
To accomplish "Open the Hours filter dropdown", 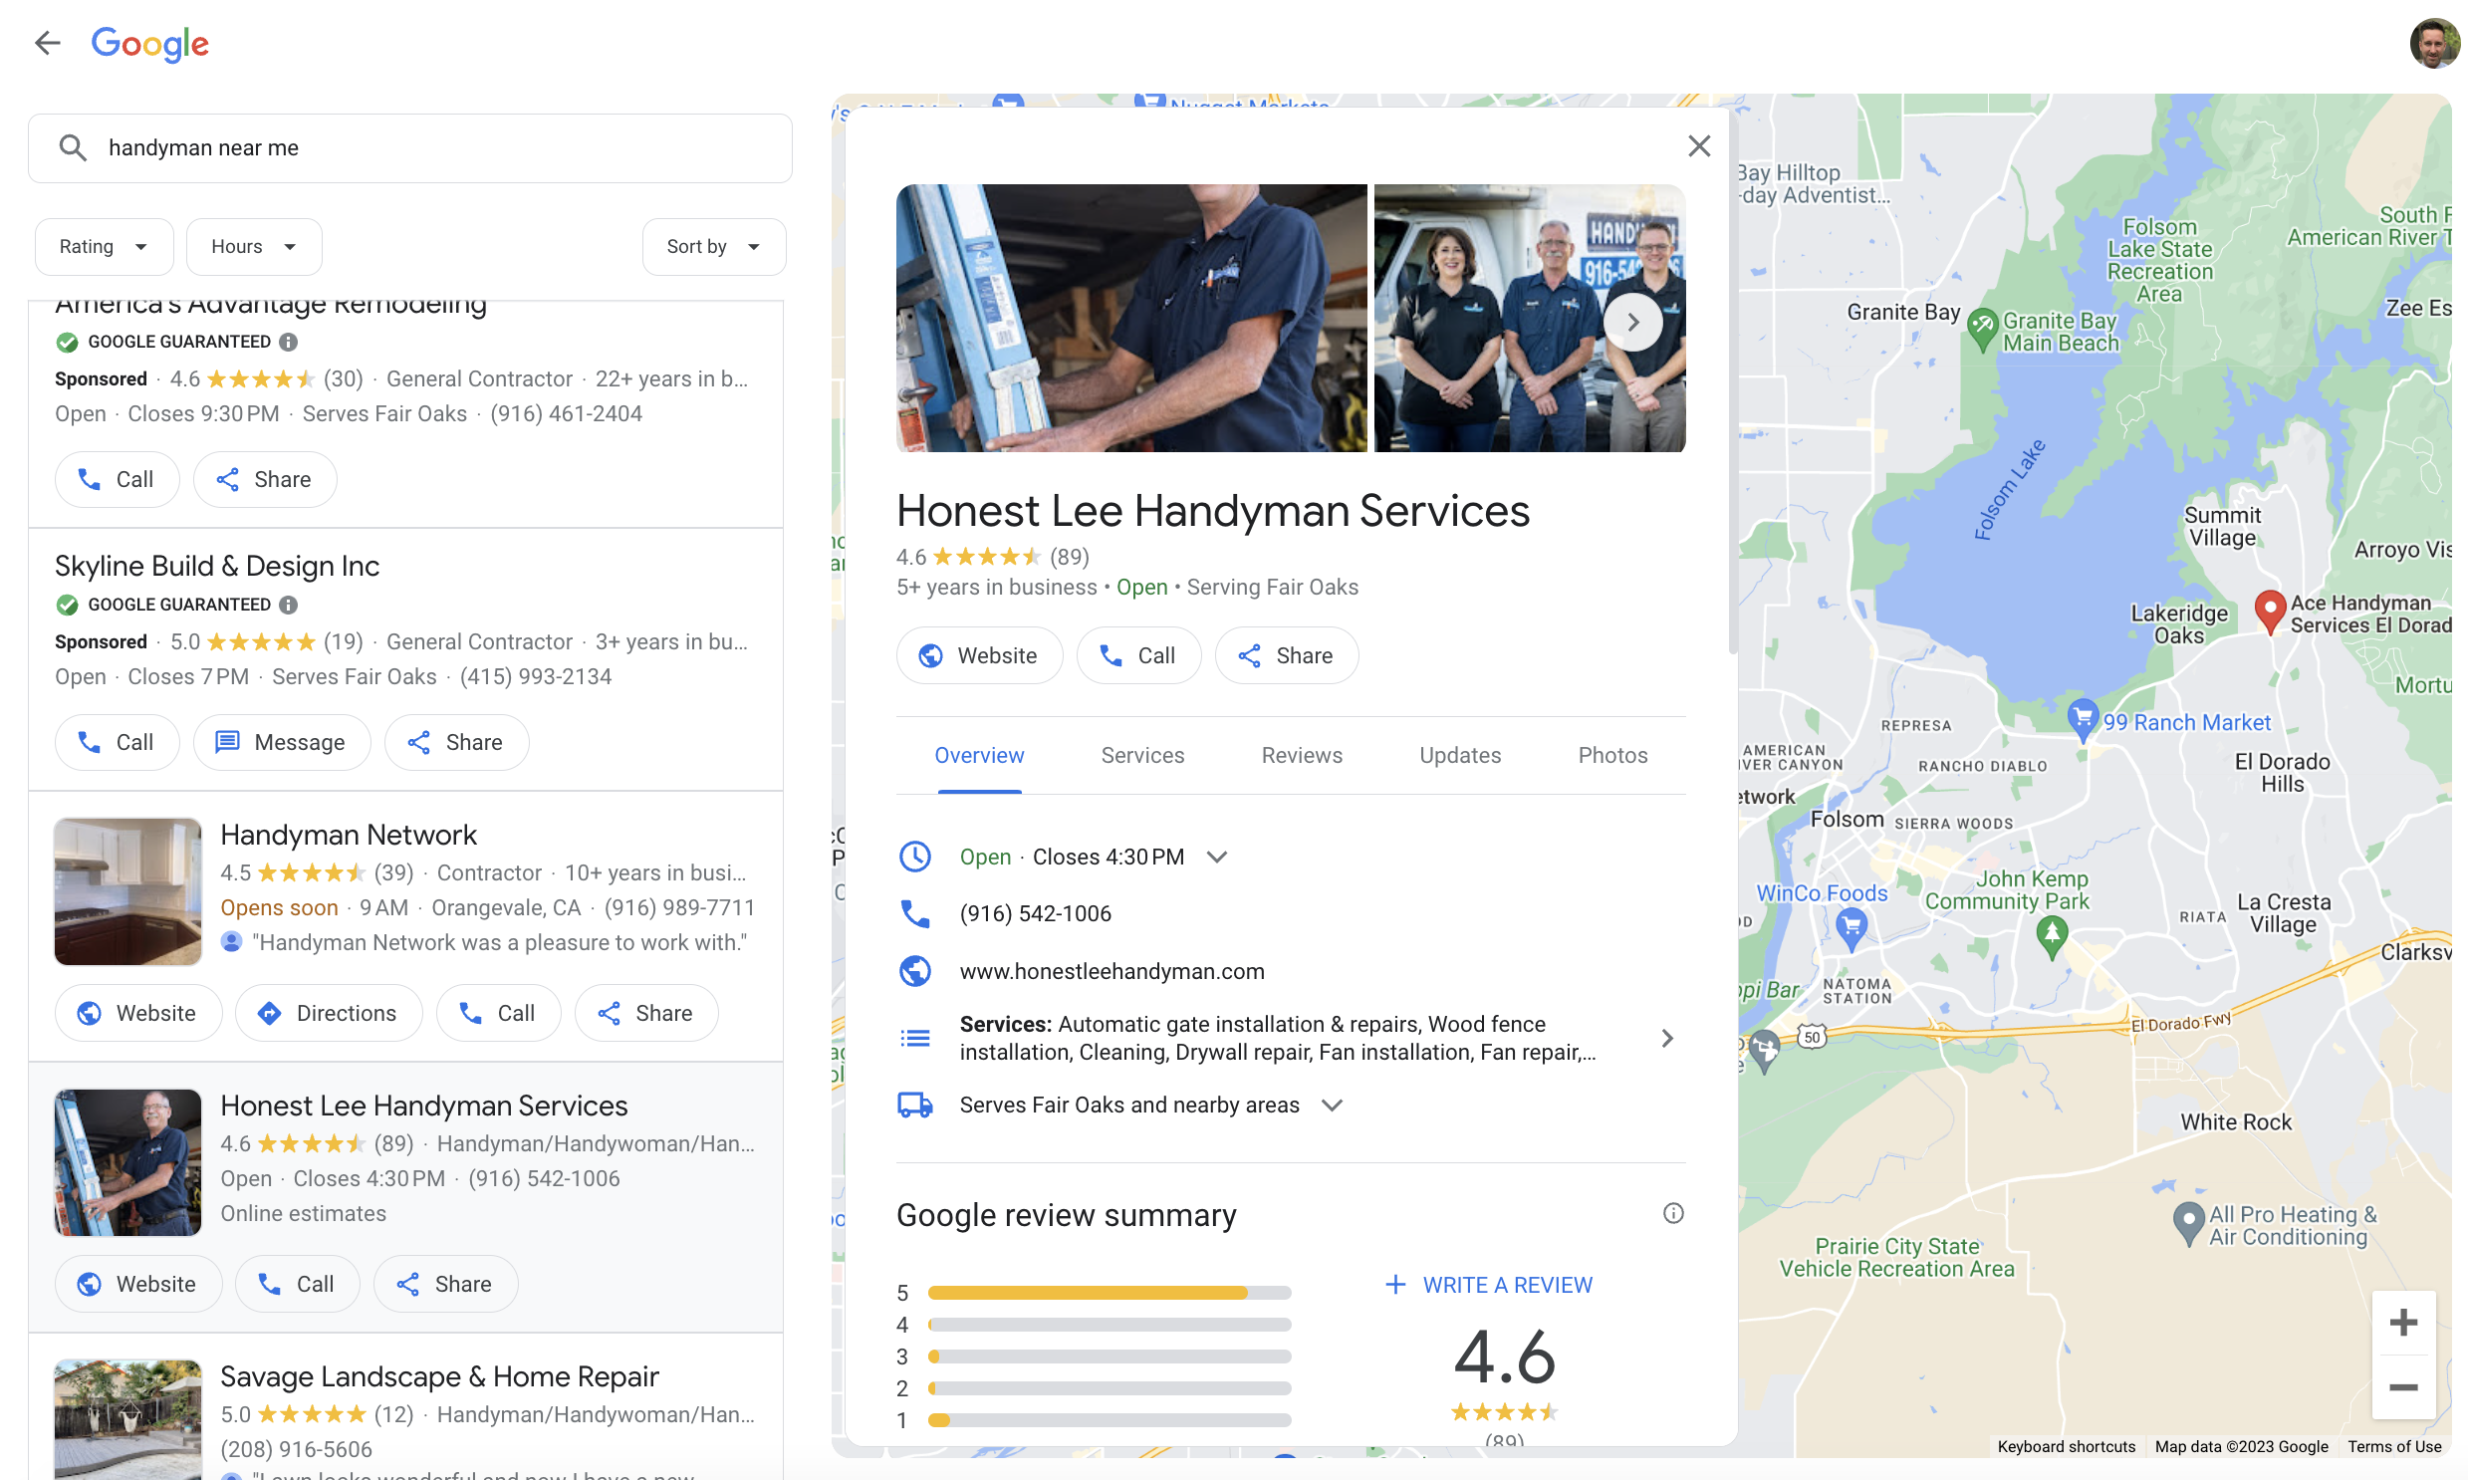I will click(x=253, y=246).
